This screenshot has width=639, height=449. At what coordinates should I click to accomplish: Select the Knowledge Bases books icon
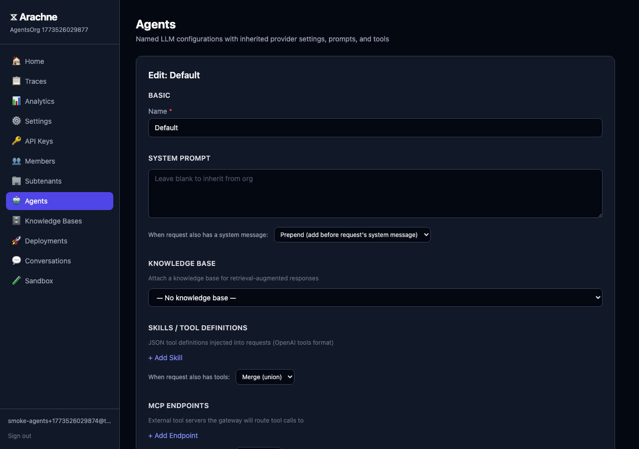point(16,221)
